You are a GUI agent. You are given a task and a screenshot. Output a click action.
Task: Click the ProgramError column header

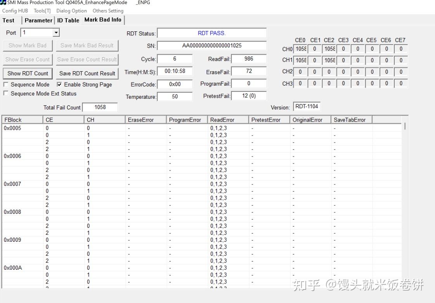187,120
